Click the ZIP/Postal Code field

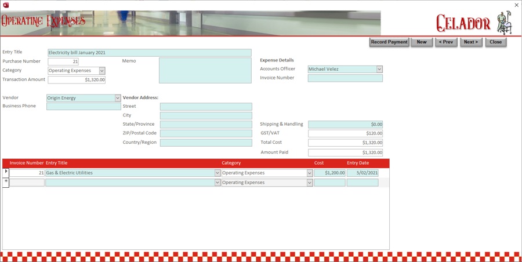coord(206,133)
